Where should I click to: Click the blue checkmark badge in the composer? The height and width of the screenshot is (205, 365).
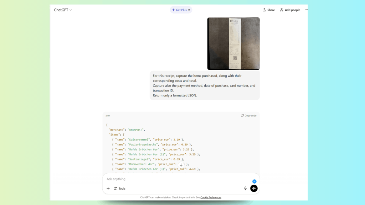[254, 182]
